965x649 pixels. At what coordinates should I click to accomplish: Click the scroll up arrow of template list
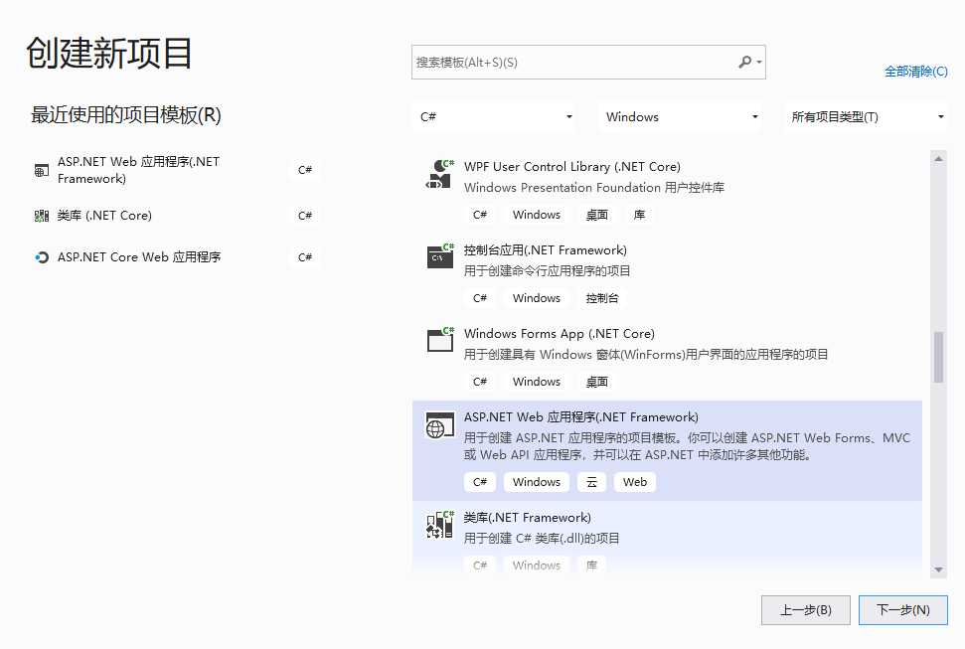[x=938, y=159]
